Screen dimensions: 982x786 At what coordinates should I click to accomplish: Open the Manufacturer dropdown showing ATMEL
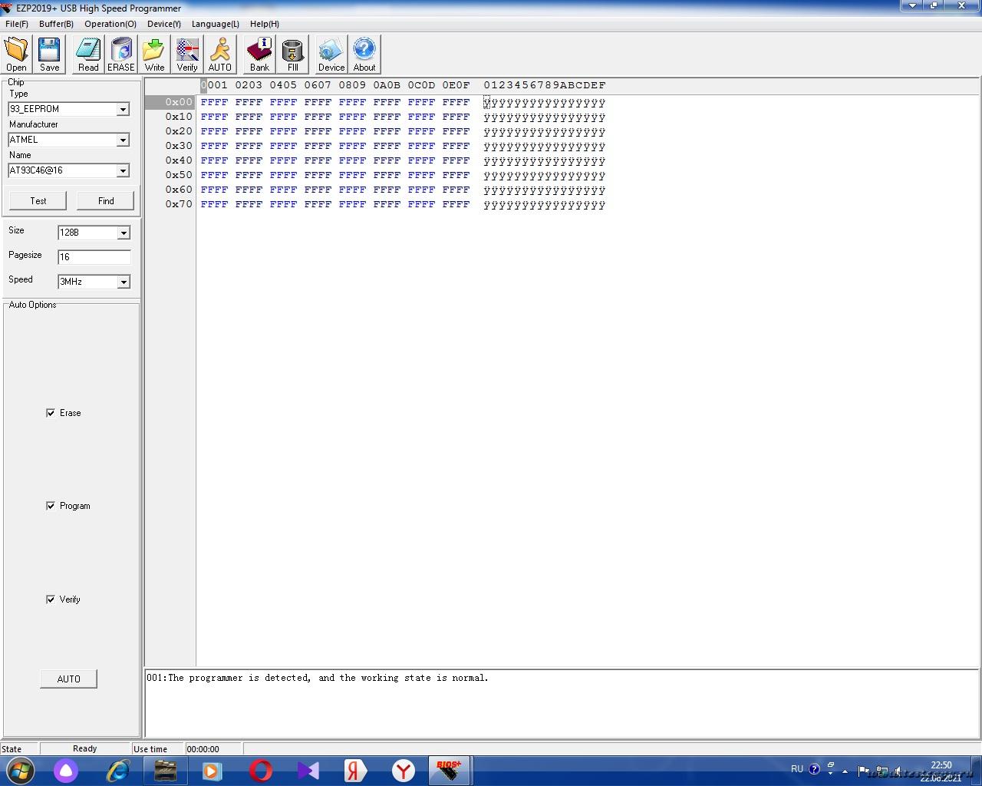123,140
